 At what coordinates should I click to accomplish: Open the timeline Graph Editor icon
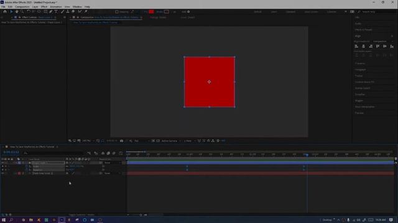point(121,153)
